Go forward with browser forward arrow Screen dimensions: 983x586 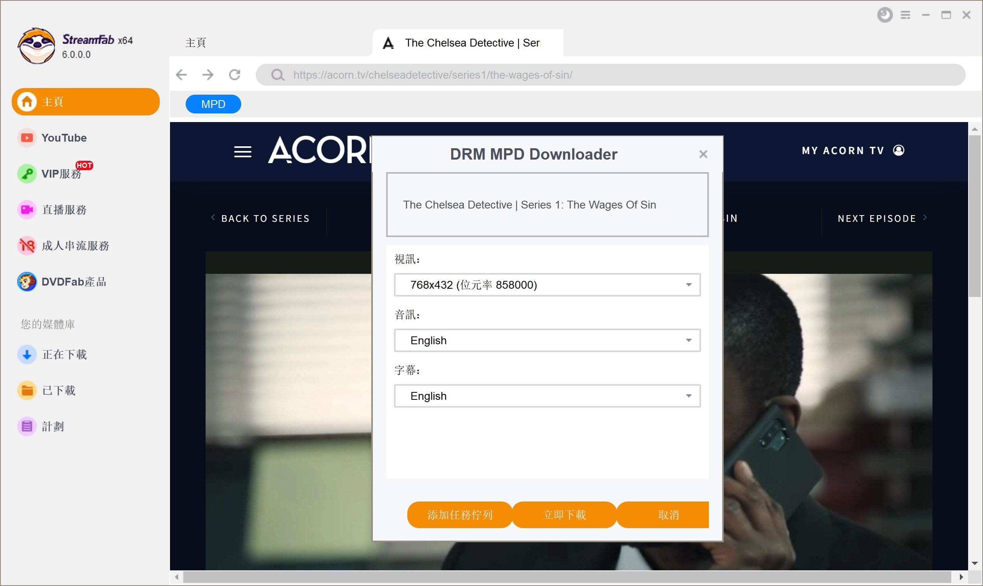coord(208,75)
